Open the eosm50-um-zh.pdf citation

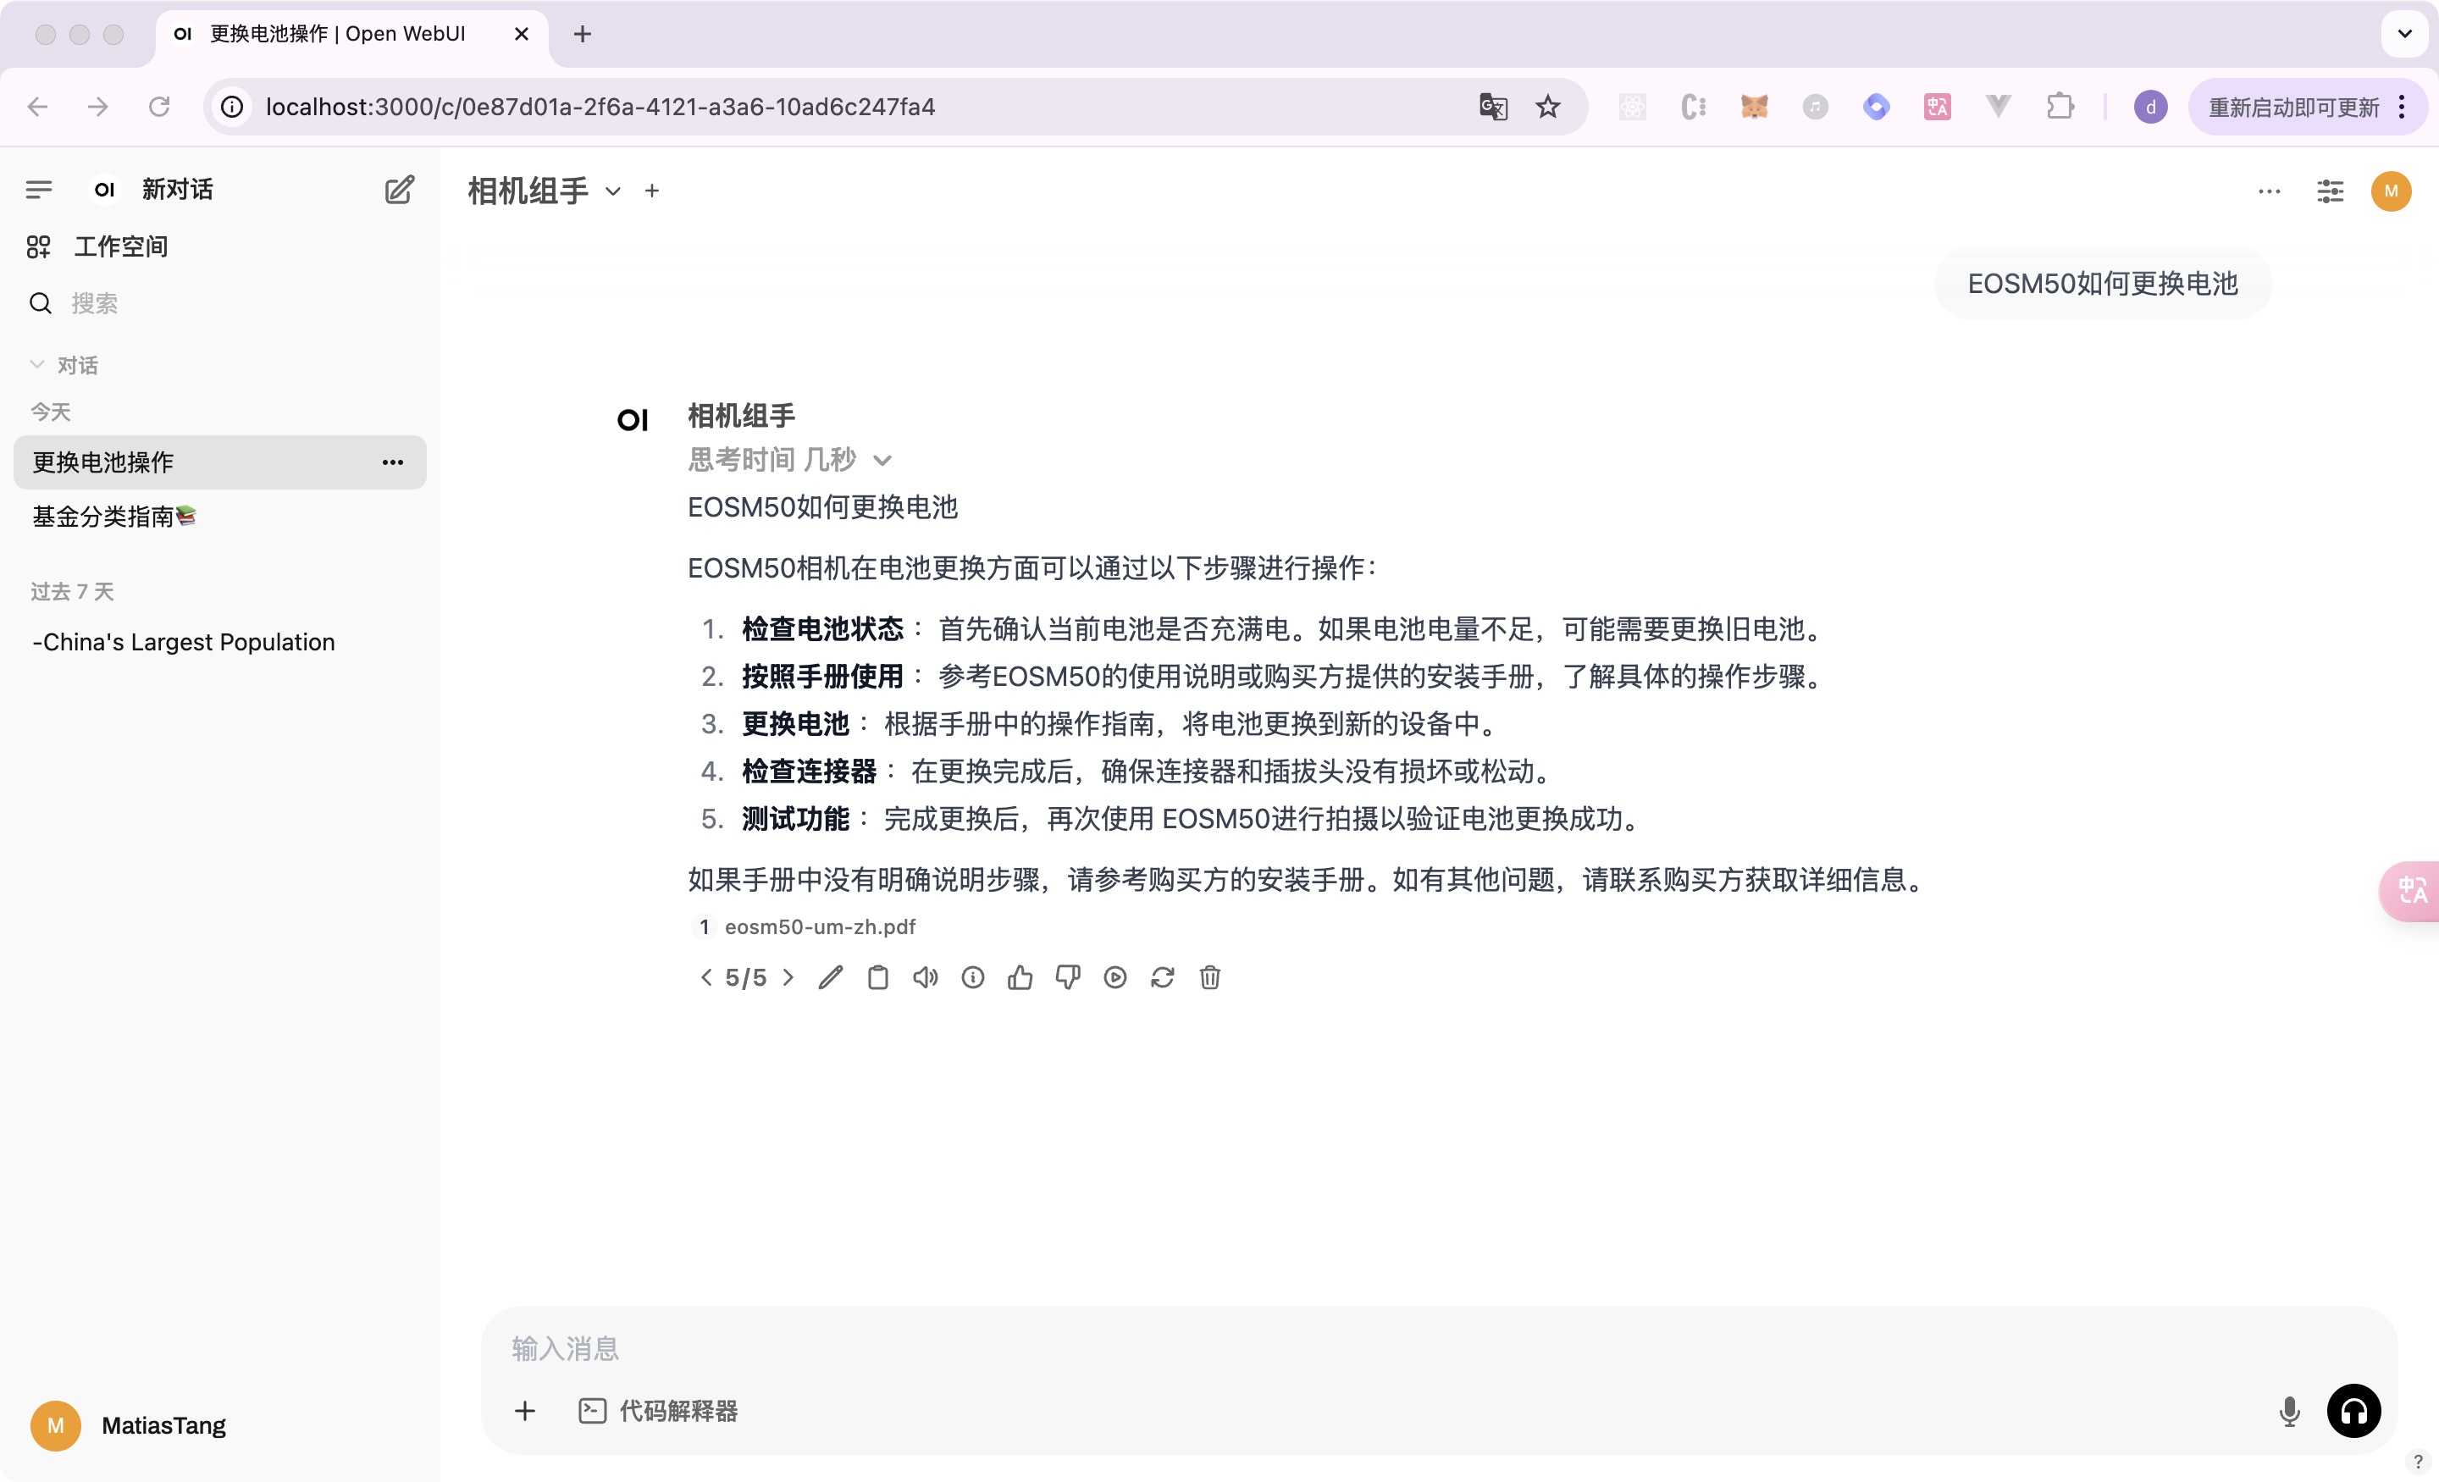pyautogui.click(x=805, y=926)
